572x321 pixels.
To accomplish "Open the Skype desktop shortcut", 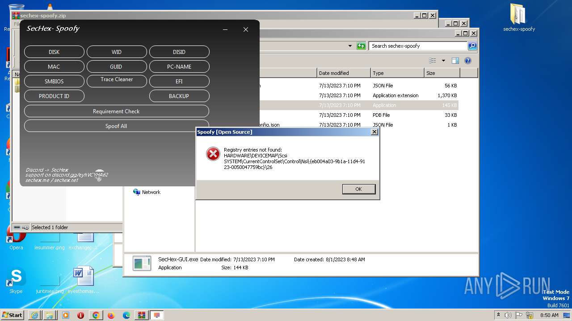I will click(x=16, y=281).
